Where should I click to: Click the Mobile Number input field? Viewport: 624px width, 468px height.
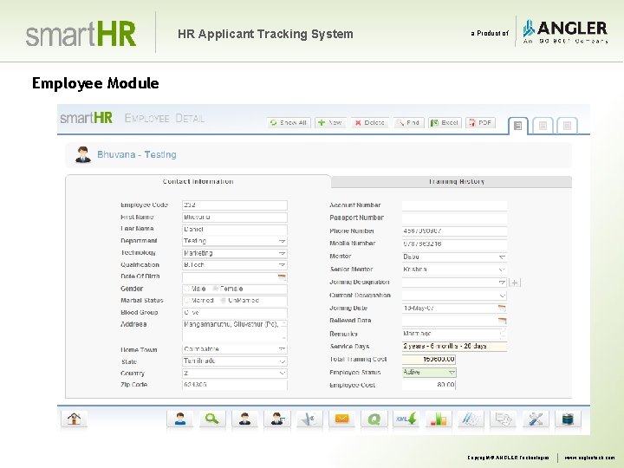click(454, 244)
